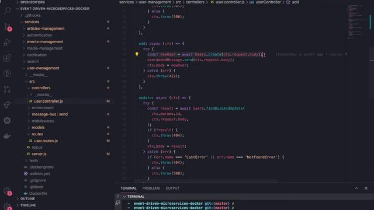This screenshot has width=374, height=210.
Task: Expand the message-bus / send folder
Action: (x=50, y=114)
